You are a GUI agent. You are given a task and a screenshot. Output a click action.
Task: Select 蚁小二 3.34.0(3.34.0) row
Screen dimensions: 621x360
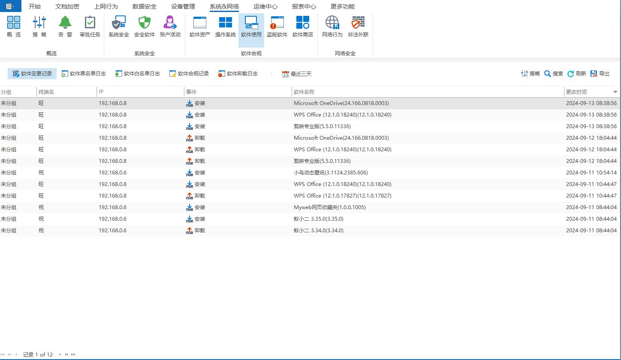click(x=310, y=231)
